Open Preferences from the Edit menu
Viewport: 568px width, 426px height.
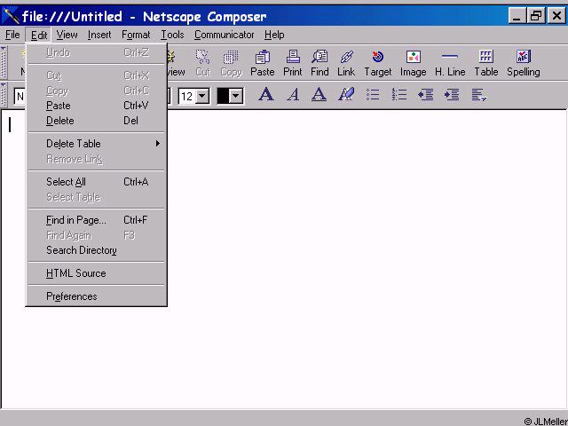click(97, 296)
